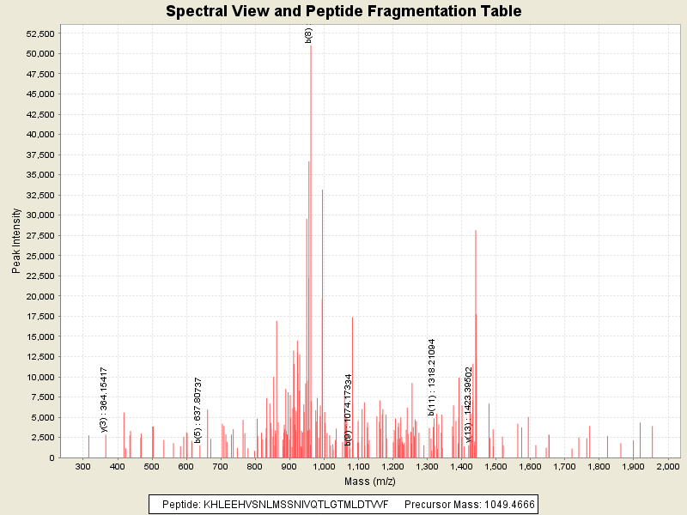Click the chart title Spectral View text
The width and height of the screenshot is (687, 515).
pos(343,11)
